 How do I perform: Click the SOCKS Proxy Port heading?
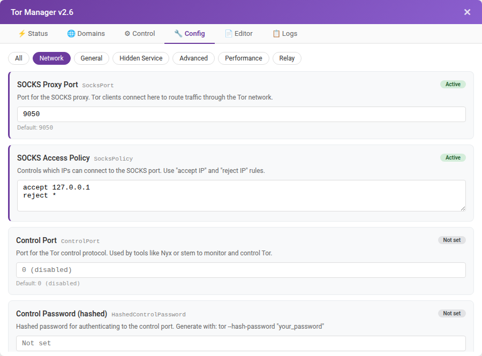pos(47,85)
